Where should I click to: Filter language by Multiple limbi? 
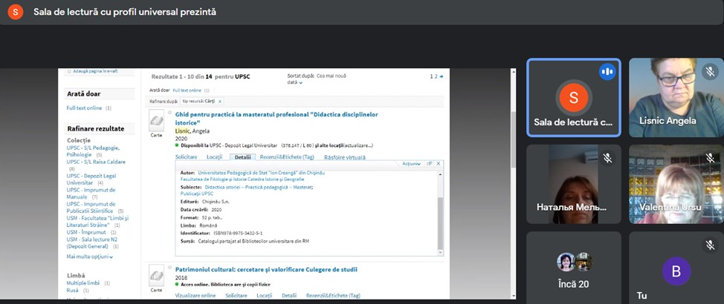click(x=85, y=282)
